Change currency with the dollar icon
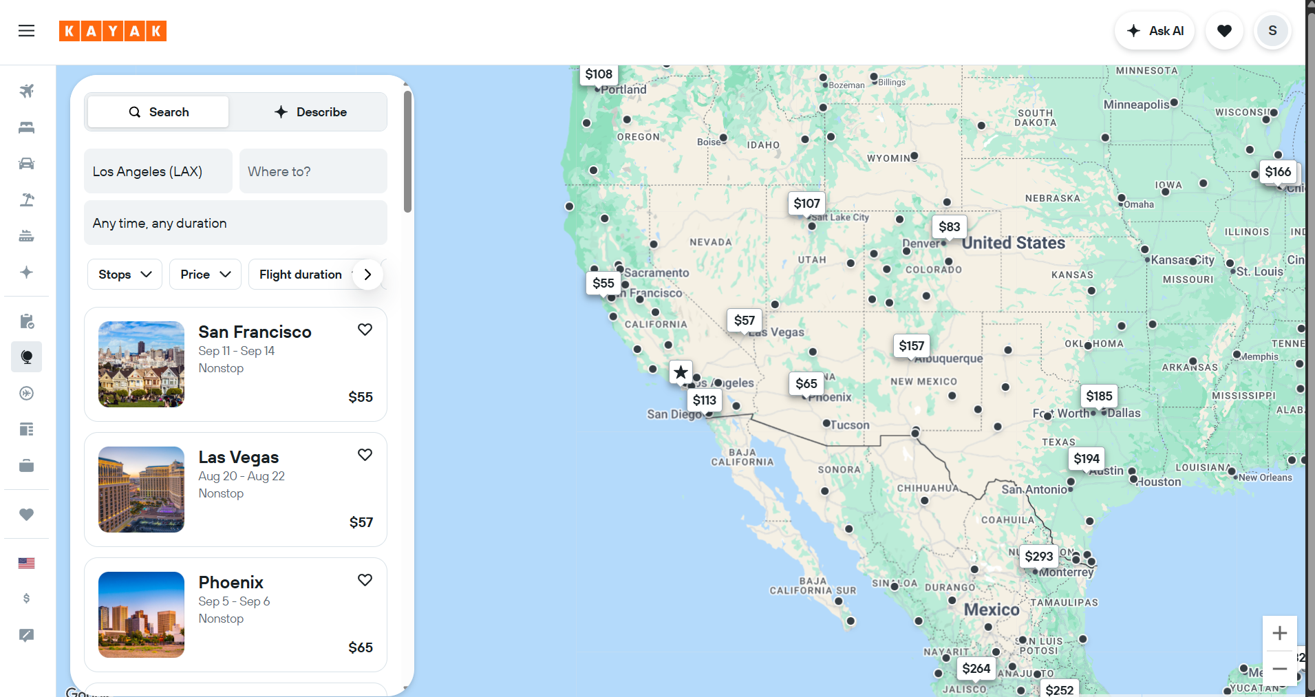This screenshot has width=1315, height=697. [26, 599]
